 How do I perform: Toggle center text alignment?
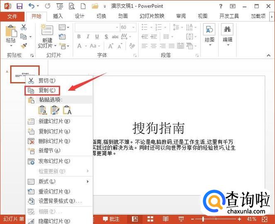click(x=153, y=46)
